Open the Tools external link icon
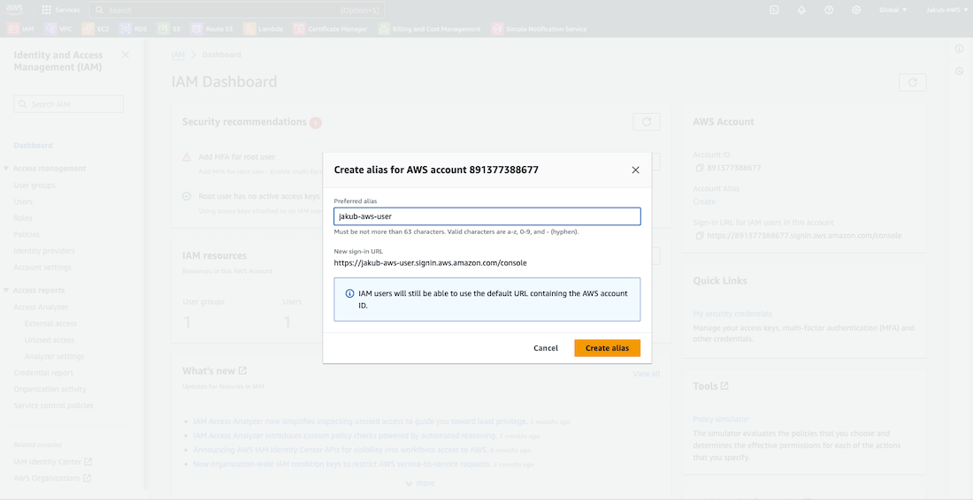This screenshot has width=973, height=500. pos(724,386)
